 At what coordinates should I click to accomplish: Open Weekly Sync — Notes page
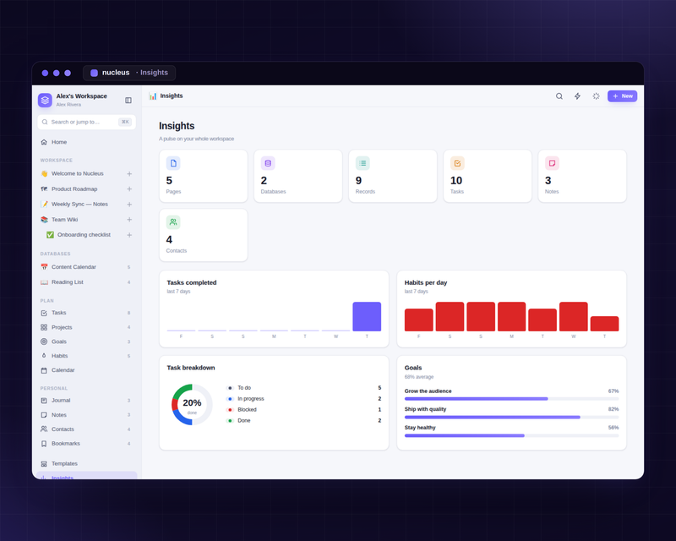(x=80, y=204)
